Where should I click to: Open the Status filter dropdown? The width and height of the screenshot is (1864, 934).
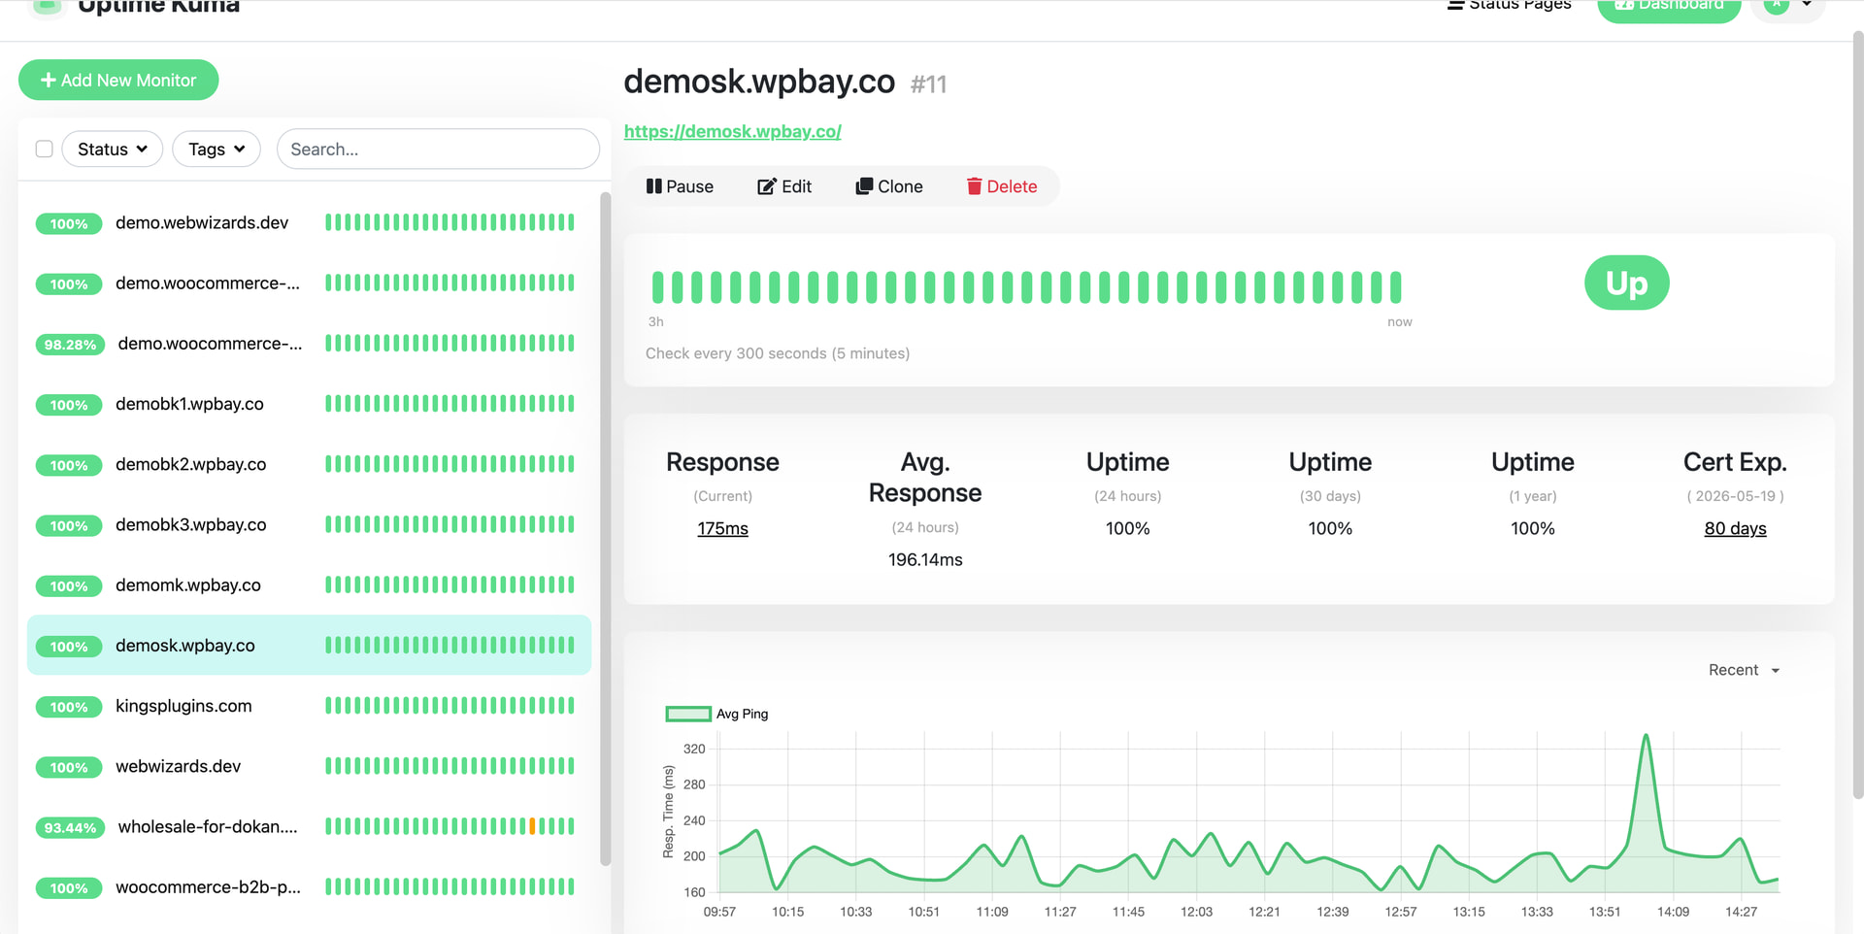pyautogui.click(x=112, y=149)
